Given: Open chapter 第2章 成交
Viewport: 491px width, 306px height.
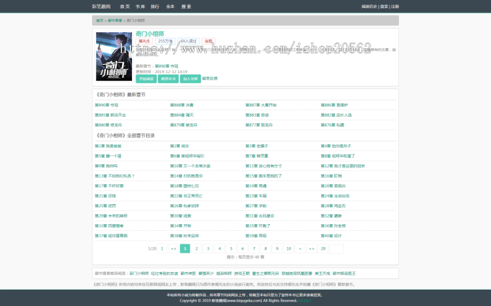Looking at the screenshot, I should point(179,146).
